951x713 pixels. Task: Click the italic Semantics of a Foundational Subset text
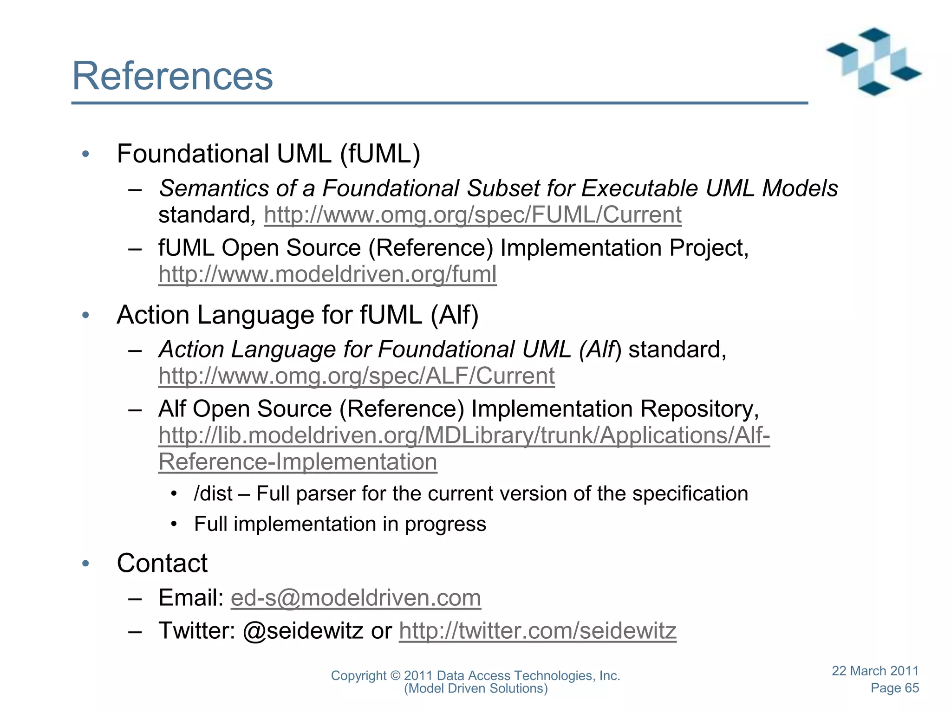(x=498, y=188)
